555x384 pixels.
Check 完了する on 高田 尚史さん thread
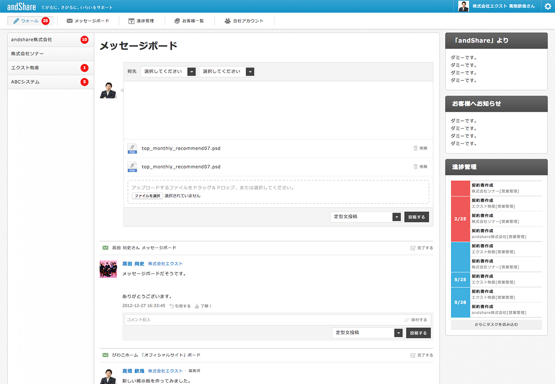[422, 248]
